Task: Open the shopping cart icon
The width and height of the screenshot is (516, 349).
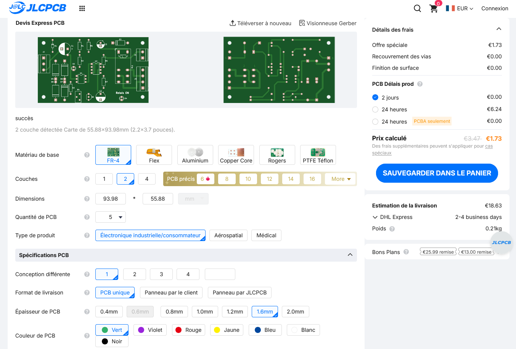Action: pos(434,8)
